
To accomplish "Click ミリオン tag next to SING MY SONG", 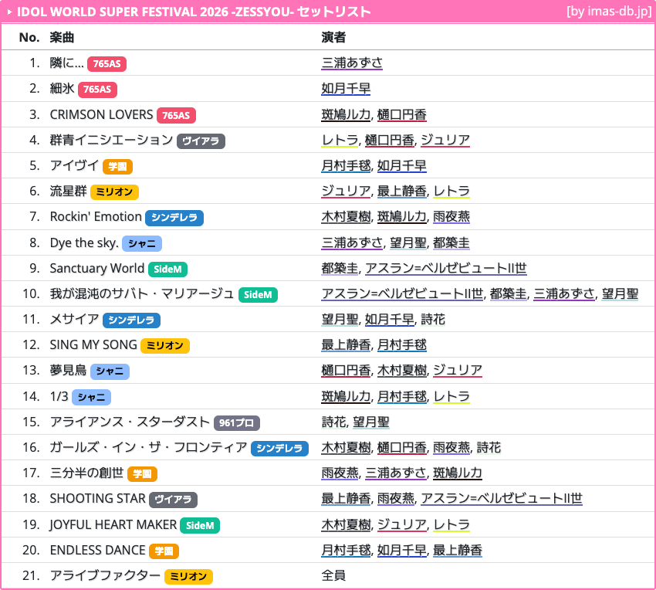I will (165, 345).
